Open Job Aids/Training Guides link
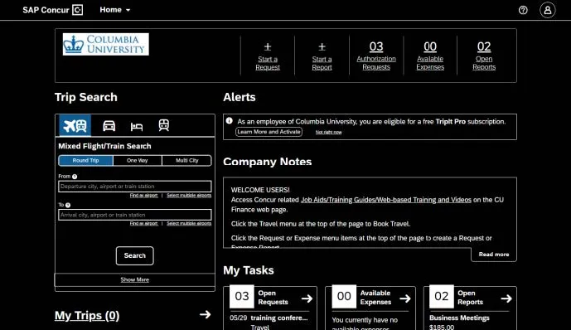Image resolution: width=571 pixels, height=330 pixels. pyautogui.click(x=386, y=200)
